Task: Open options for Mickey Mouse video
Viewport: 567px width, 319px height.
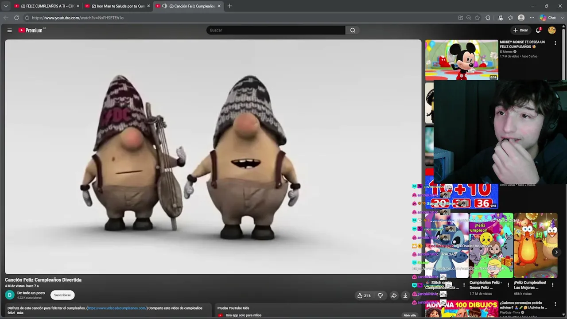Action: point(555,43)
